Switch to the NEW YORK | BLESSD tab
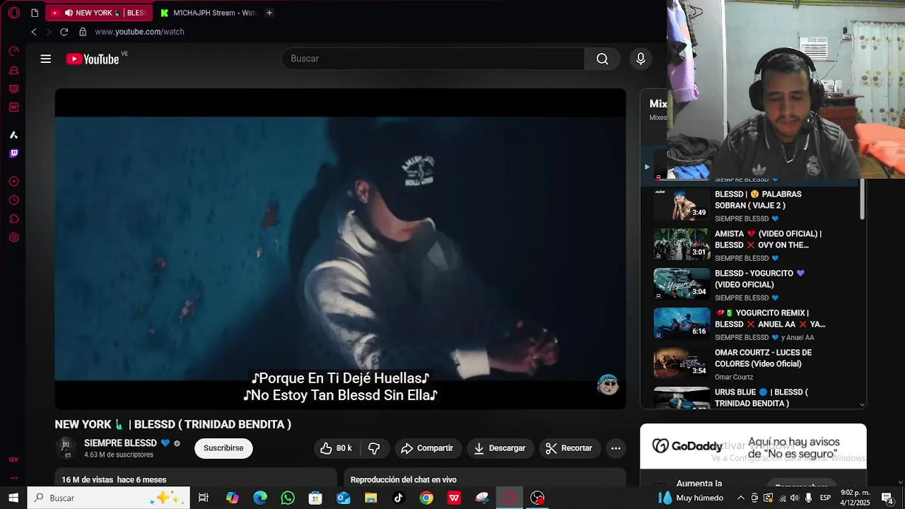Viewport: 905px width, 509px height. click(x=99, y=13)
